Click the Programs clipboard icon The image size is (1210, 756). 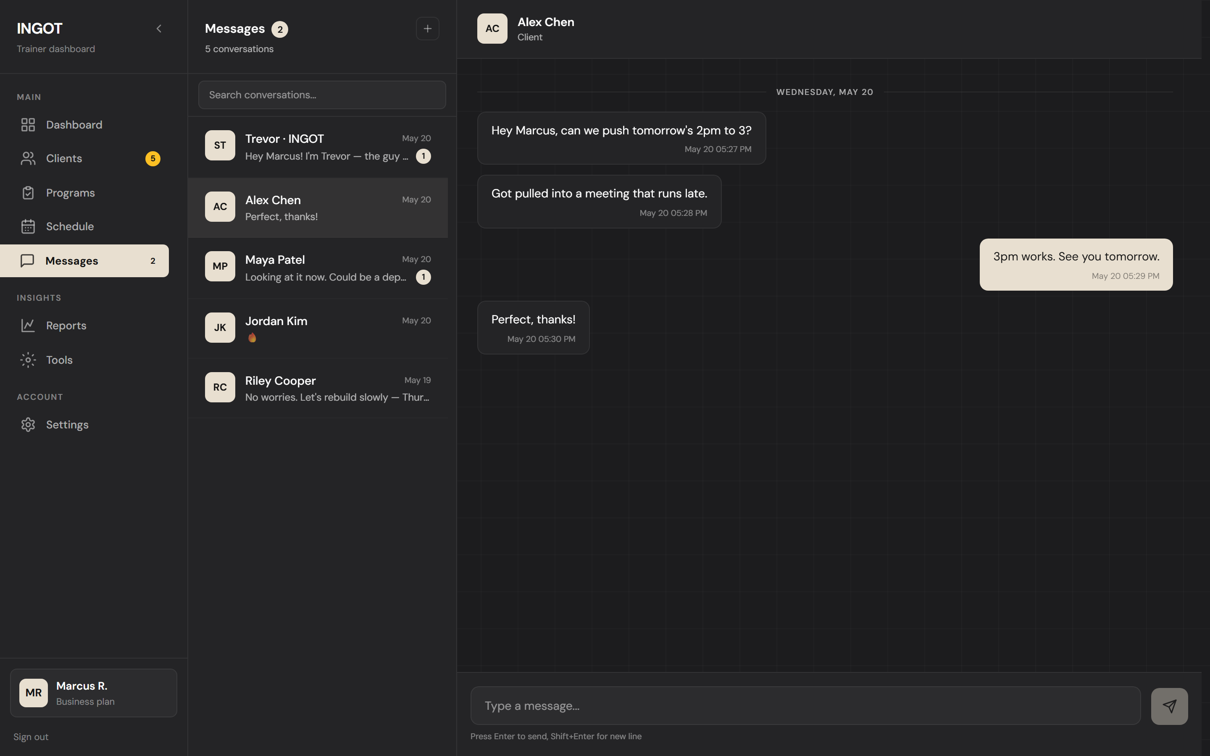coord(28,192)
